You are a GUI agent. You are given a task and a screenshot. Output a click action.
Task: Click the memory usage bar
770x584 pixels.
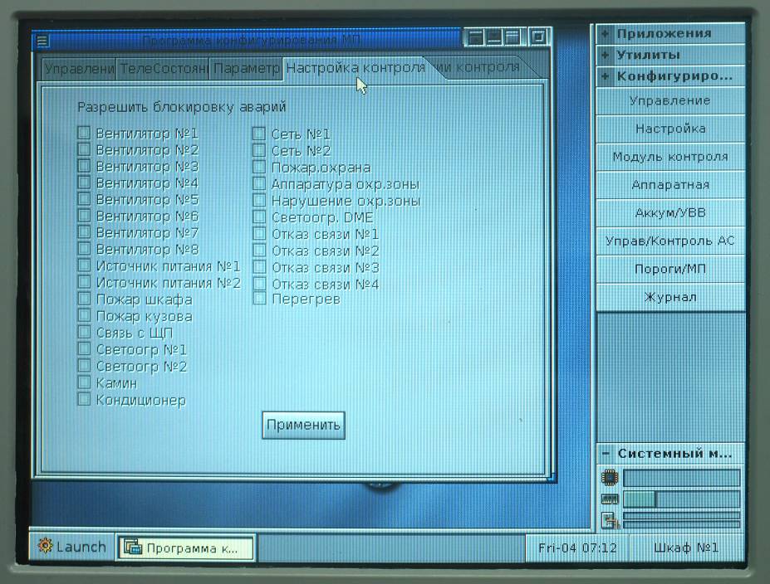[x=682, y=499]
